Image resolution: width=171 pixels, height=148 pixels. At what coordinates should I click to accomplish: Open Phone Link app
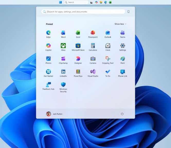tap(123, 73)
